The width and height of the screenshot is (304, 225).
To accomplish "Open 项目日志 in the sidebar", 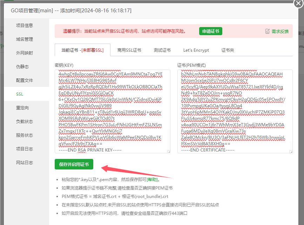I will (25, 149).
